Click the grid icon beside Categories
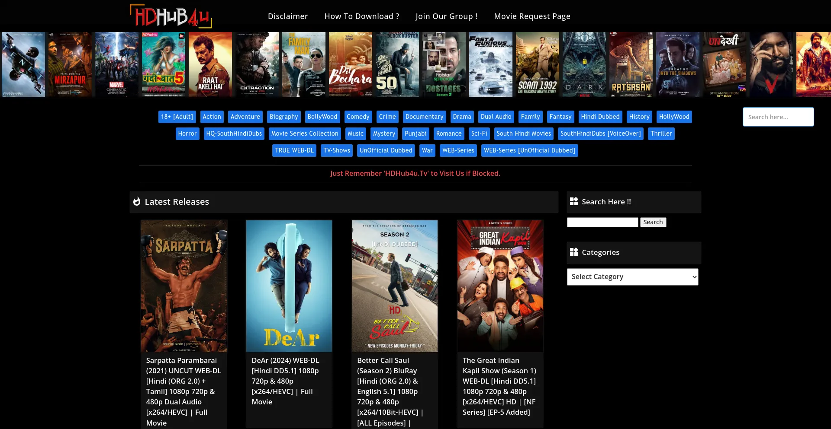 point(574,252)
